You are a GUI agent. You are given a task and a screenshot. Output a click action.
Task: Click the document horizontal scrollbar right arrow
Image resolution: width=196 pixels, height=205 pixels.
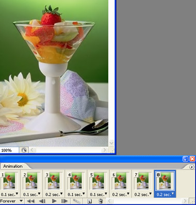(104, 150)
